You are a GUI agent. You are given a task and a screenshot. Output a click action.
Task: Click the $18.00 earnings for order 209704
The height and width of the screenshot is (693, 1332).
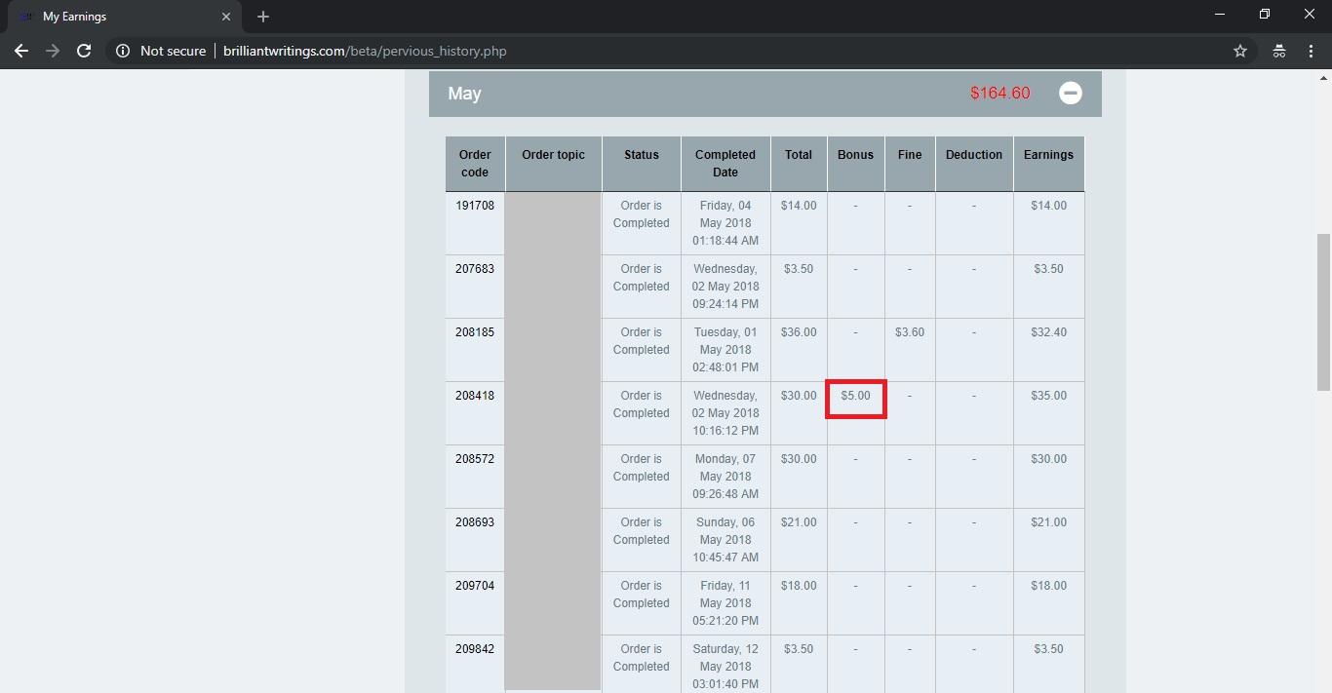click(1048, 586)
